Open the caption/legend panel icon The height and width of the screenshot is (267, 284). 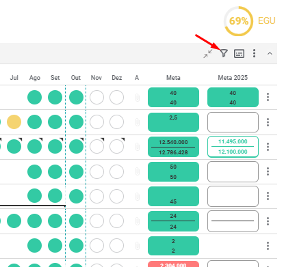coord(239,53)
